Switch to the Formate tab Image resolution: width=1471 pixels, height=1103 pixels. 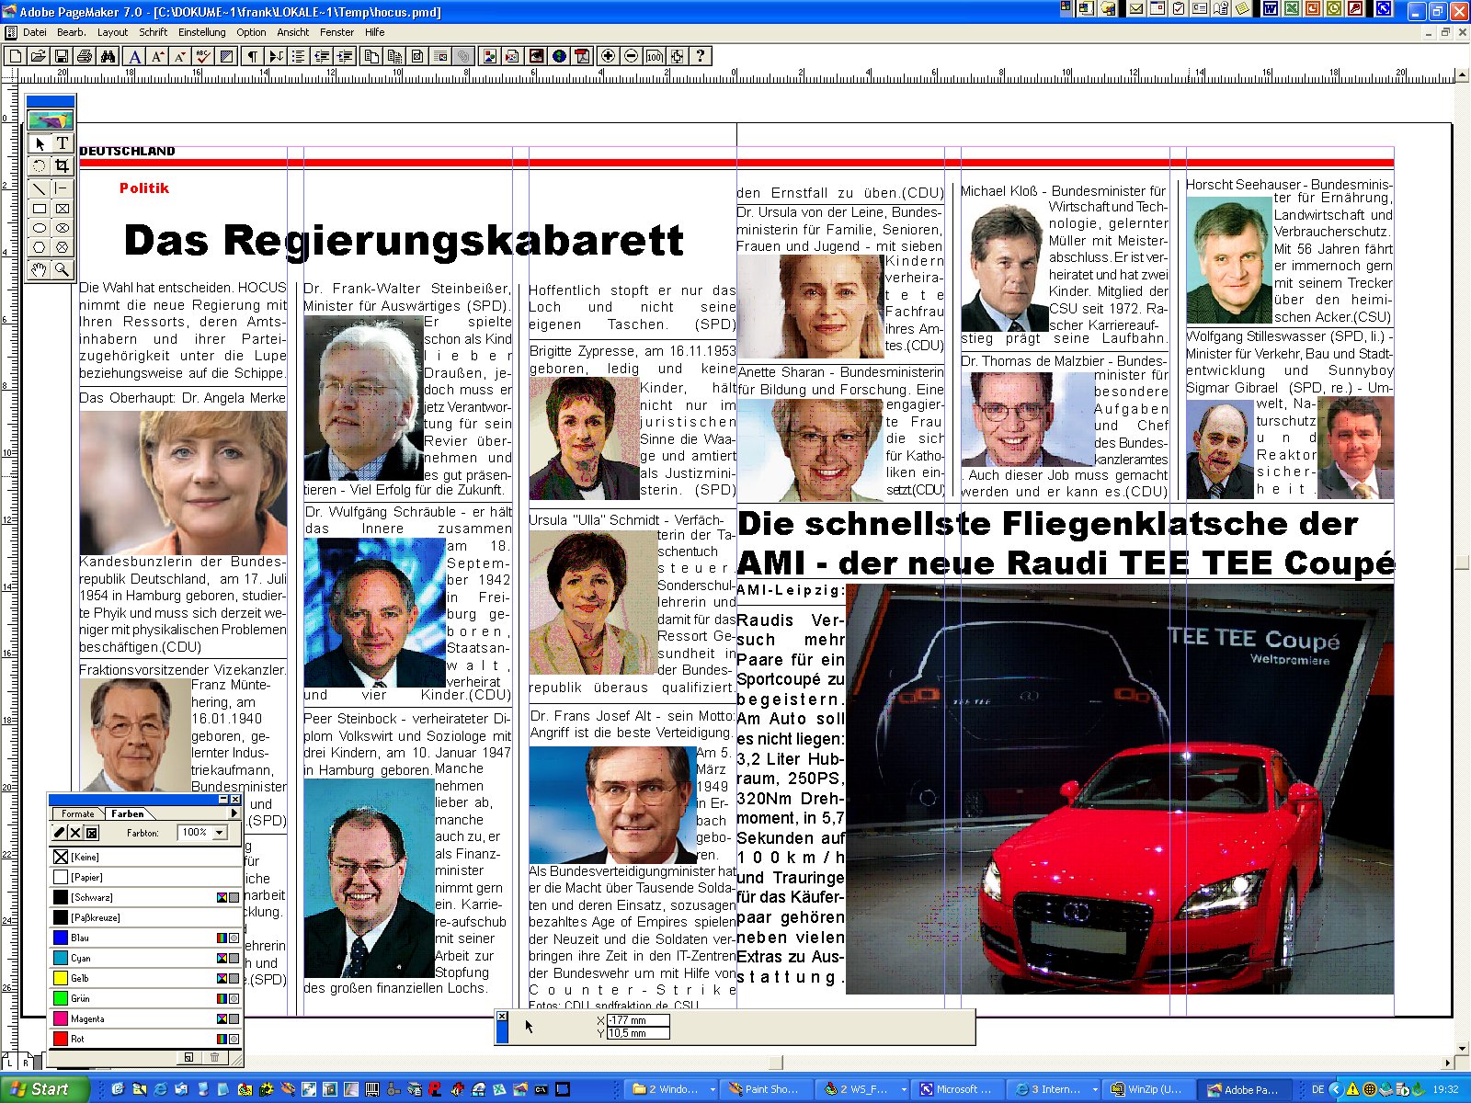click(78, 813)
